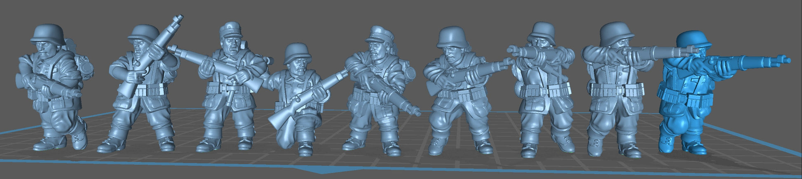Select the officer wearing the peaked cap
The height and width of the screenshot is (179, 802).
pos(377,90)
